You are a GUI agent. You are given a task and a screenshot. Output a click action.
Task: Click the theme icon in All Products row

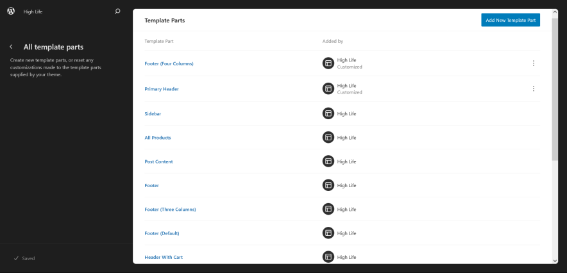(328, 138)
